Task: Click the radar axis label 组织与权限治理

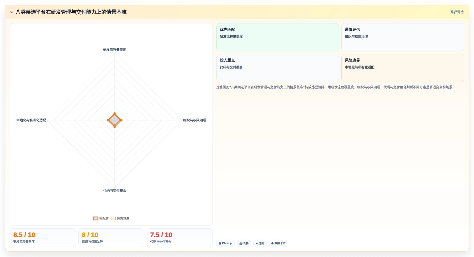Action: click(x=195, y=120)
